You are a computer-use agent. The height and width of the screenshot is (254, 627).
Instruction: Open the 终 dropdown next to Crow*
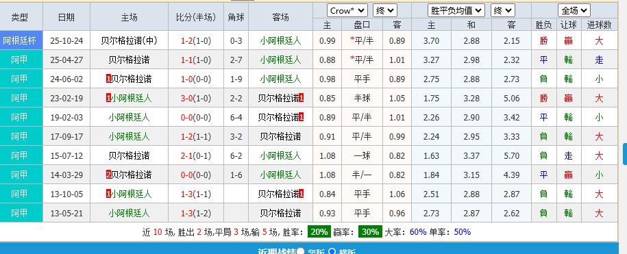(384, 10)
